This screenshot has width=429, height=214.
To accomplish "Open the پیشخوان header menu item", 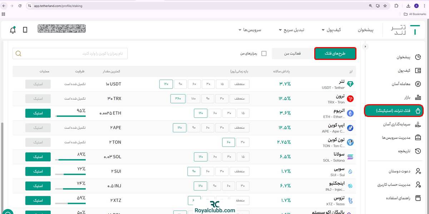I will point(366,30).
